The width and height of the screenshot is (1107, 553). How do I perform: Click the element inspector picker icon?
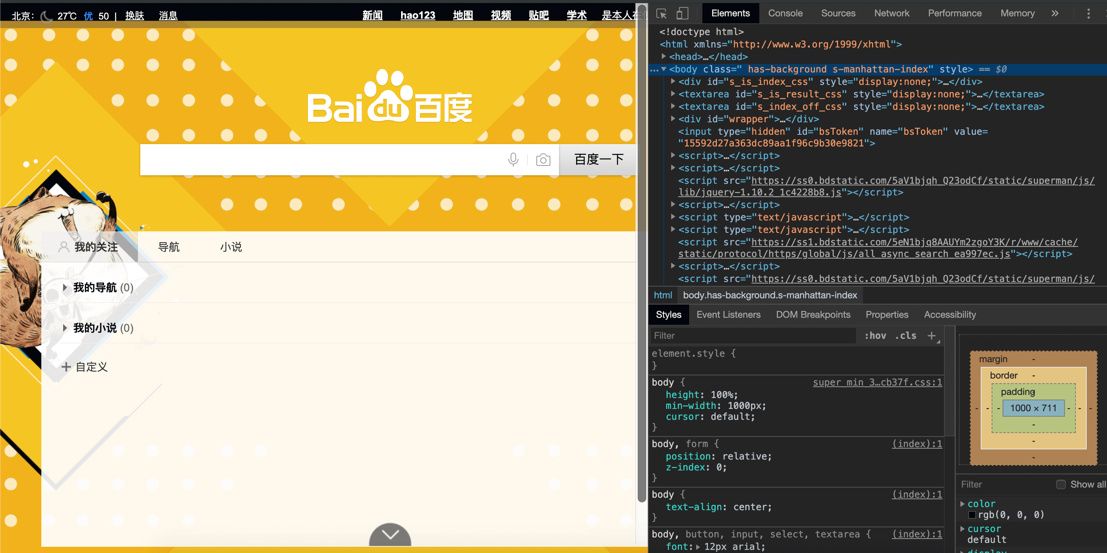(x=661, y=14)
